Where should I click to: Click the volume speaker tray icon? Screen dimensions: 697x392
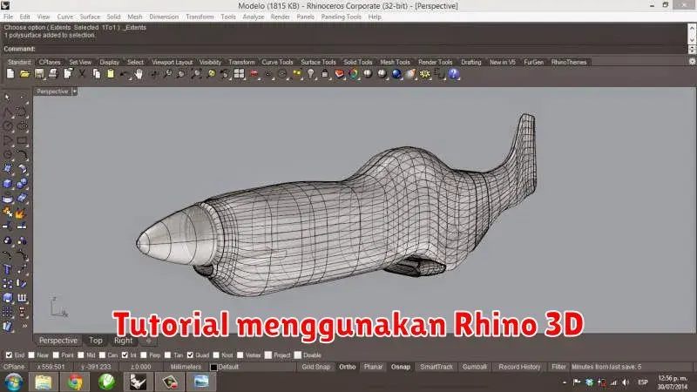[626, 382]
